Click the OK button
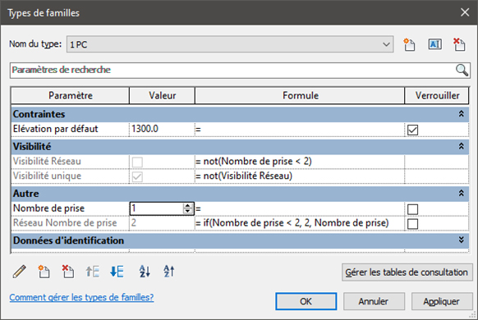 pyautogui.click(x=306, y=301)
